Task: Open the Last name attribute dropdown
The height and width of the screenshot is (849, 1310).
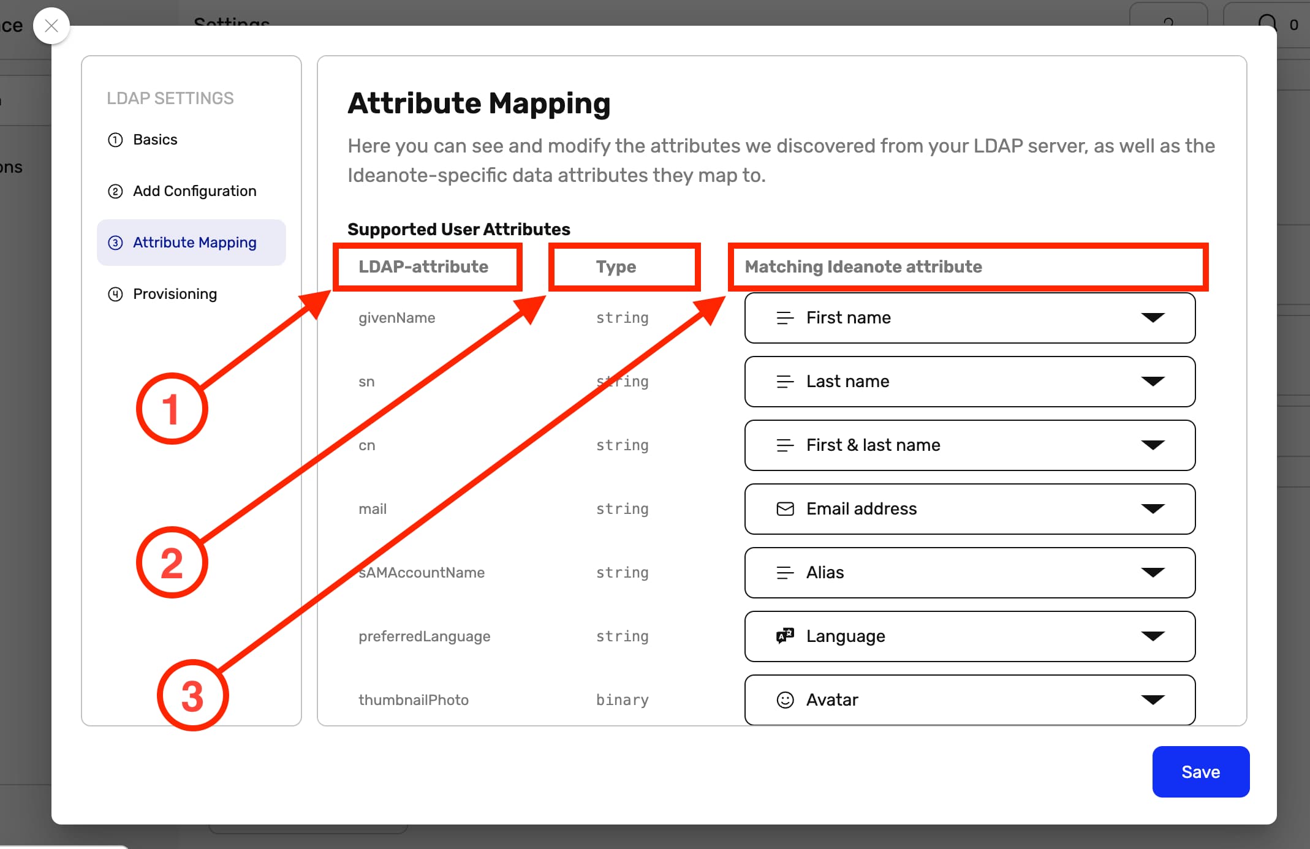Action: tap(1153, 382)
